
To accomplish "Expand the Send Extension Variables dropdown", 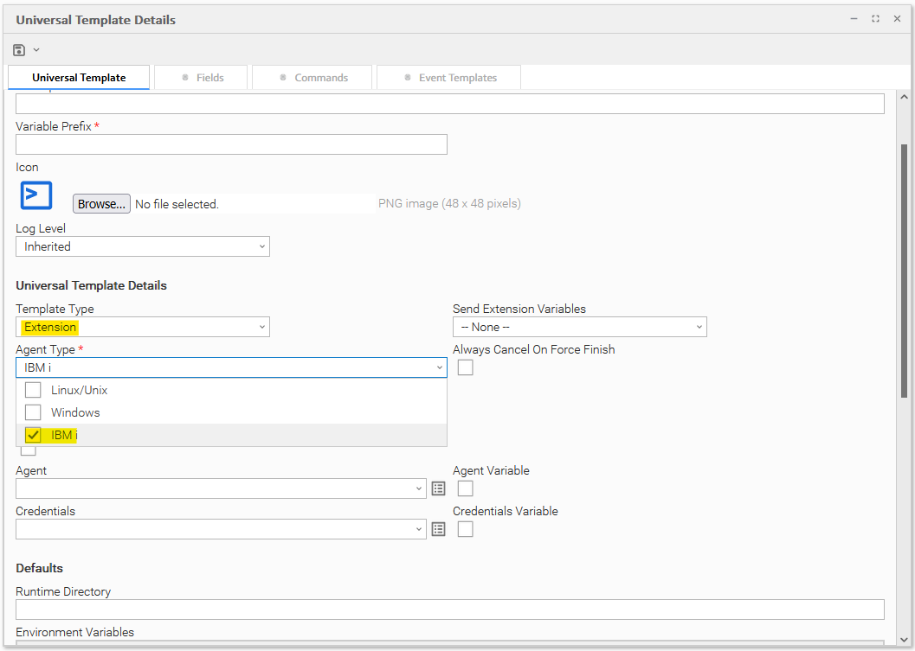I will tap(579, 327).
